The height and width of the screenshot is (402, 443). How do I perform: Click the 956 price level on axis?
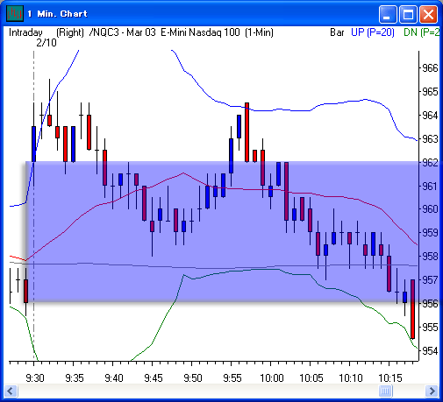click(430, 304)
